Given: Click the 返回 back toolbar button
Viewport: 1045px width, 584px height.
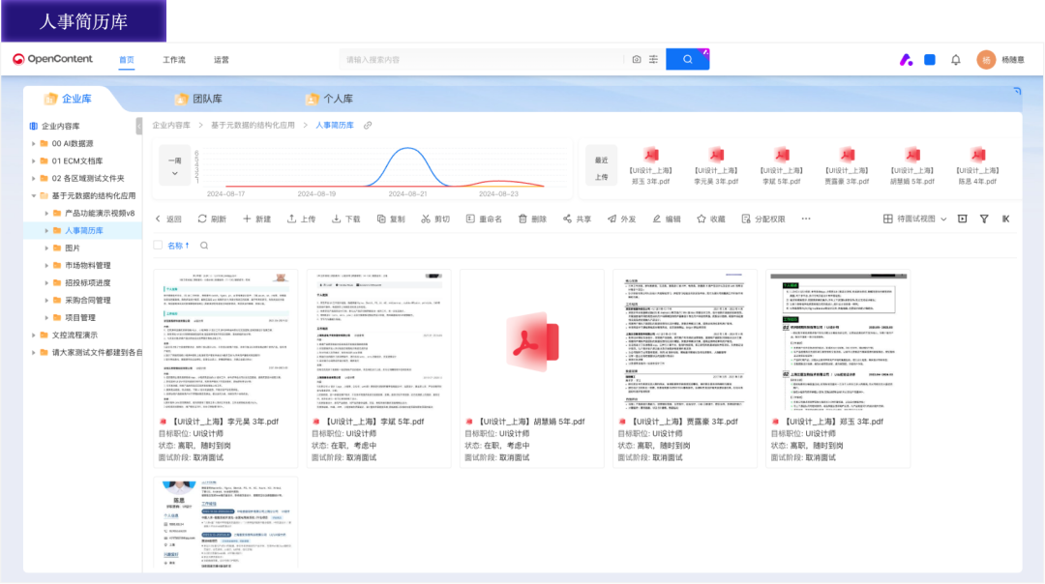Looking at the screenshot, I should [168, 219].
